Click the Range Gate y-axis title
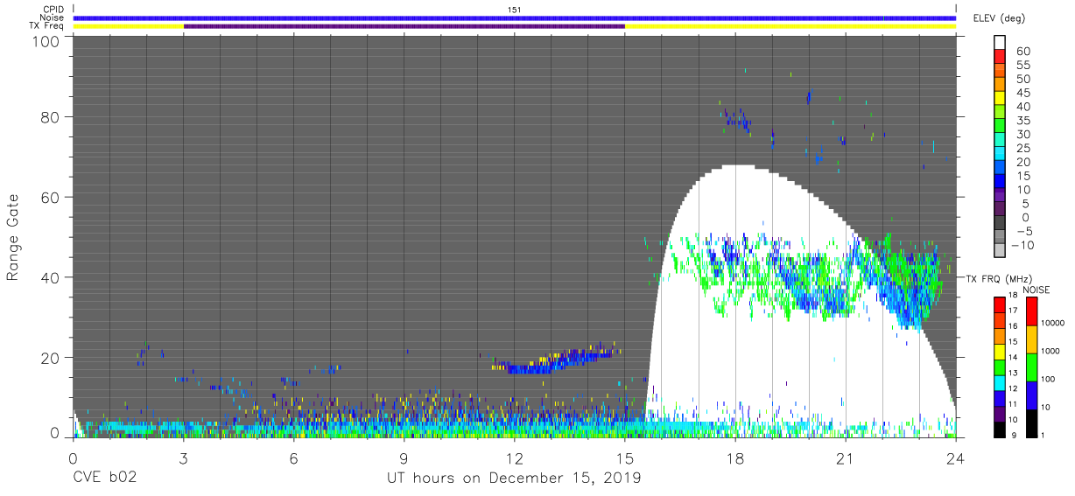 13,238
